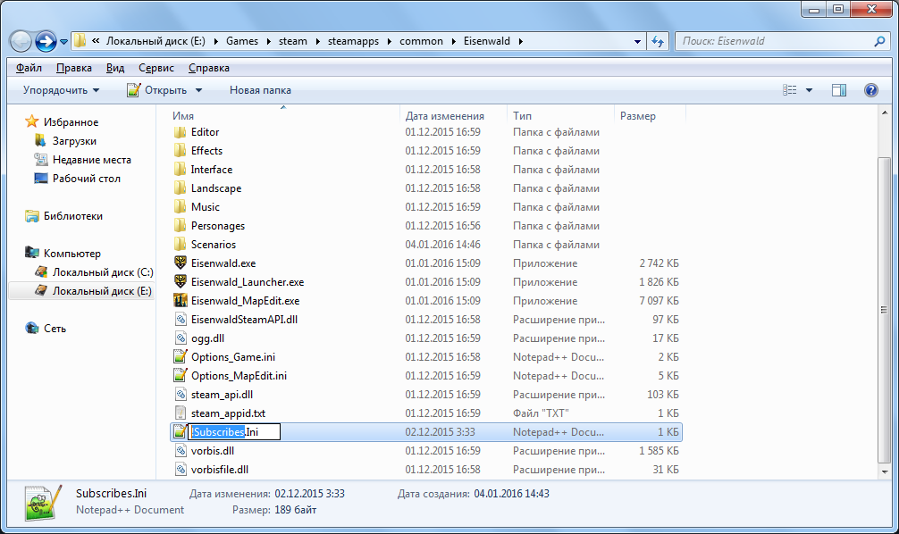Click the Eisenwald_Launcher.exe file icon
The image size is (899, 534).
tap(180, 282)
